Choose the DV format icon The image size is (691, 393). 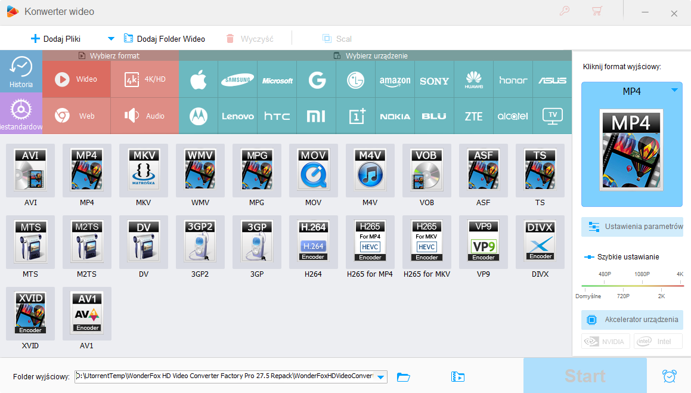[x=144, y=242]
